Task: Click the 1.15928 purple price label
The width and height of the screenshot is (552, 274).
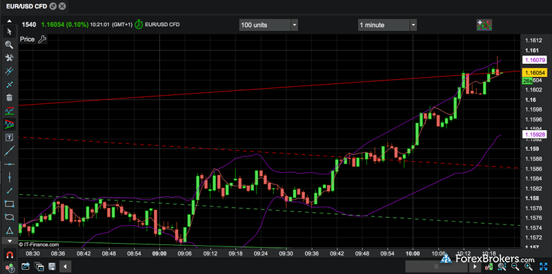Action: [x=535, y=134]
